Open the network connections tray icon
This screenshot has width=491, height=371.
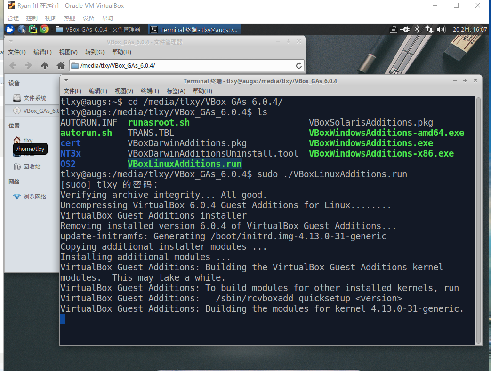(x=429, y=30)
